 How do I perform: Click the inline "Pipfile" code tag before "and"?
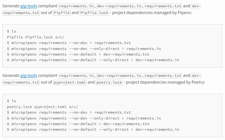(62, 13)
